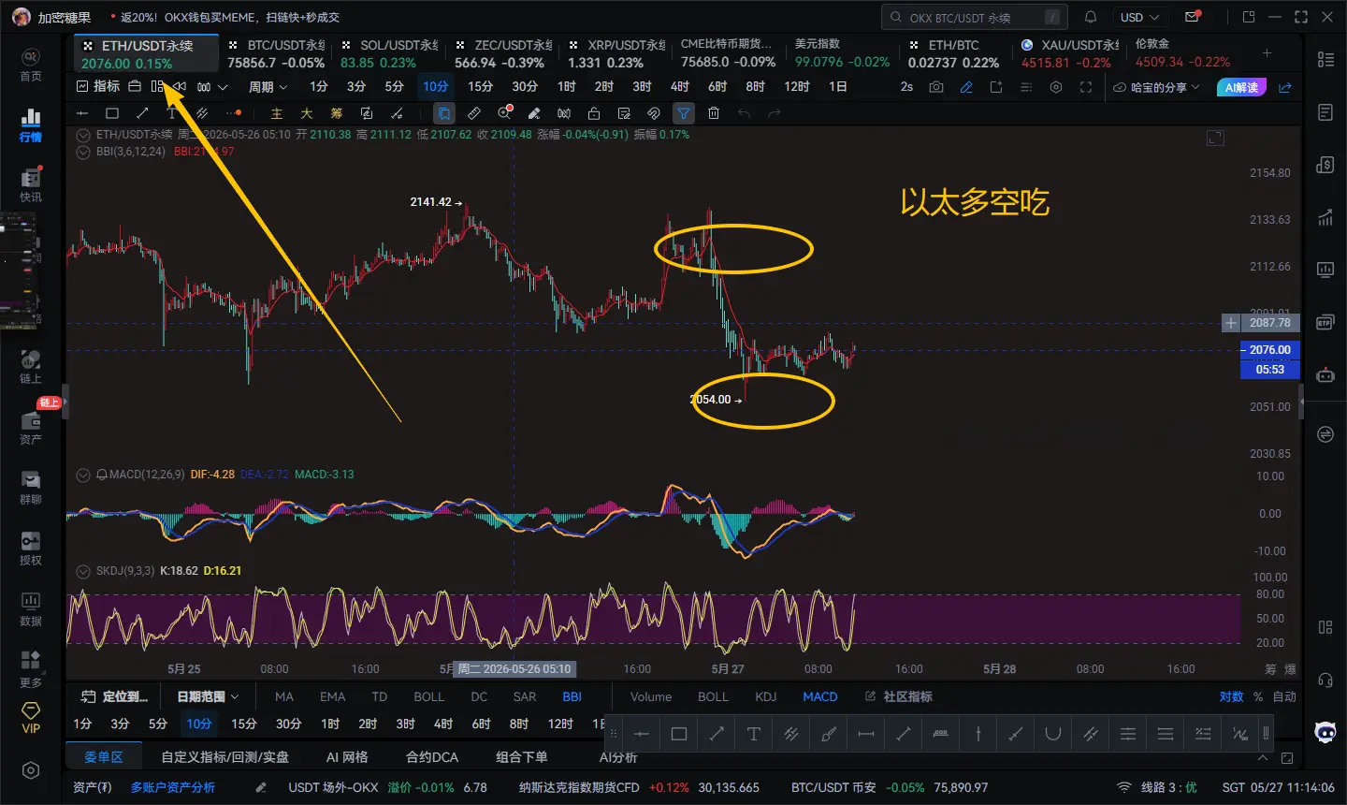
Task: Open the 数据 data section in the sidebar
Action: click(31, 608)
